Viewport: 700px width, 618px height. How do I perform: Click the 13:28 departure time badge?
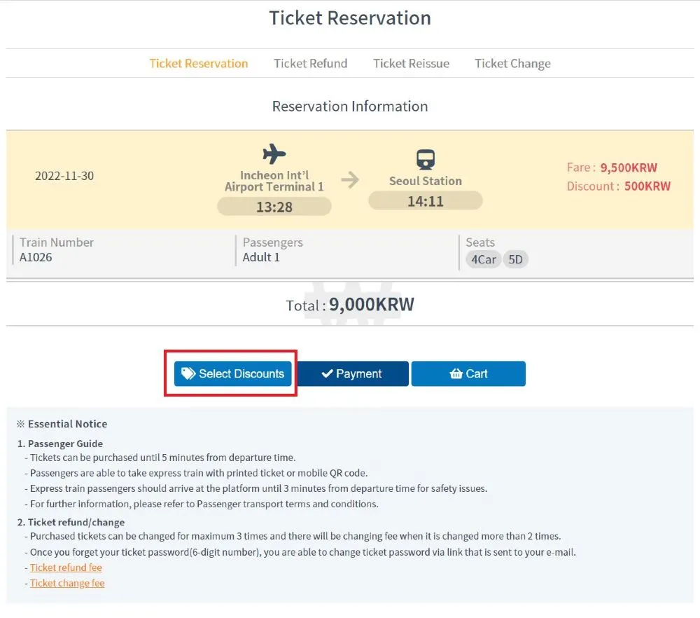(x=274, y=207)
